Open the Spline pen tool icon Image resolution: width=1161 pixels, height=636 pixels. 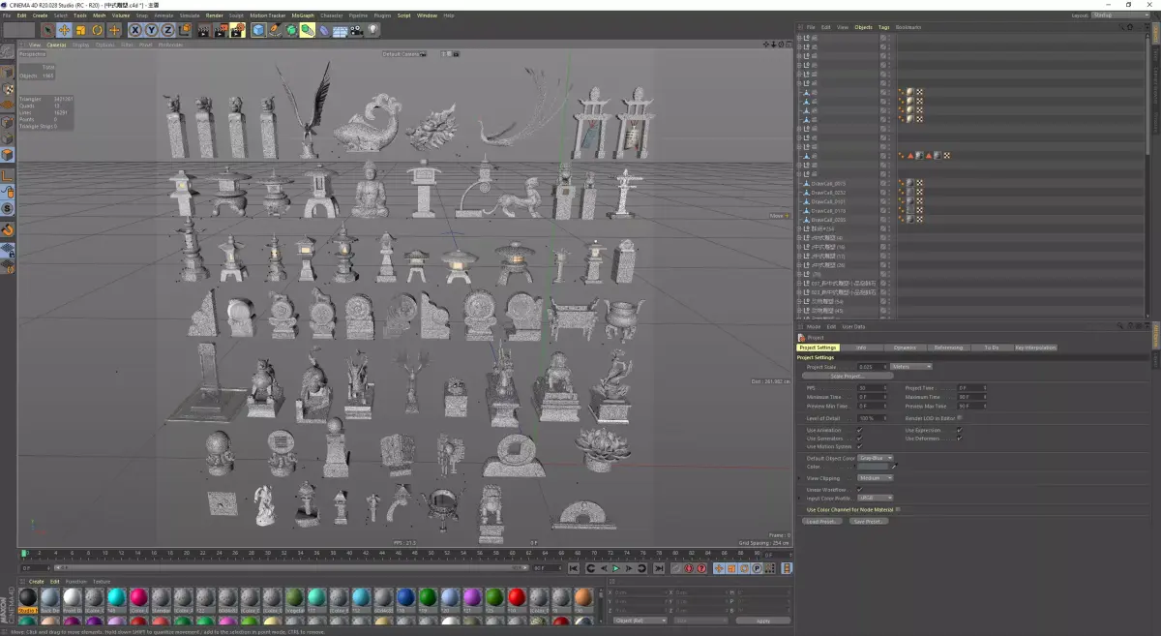275,30
